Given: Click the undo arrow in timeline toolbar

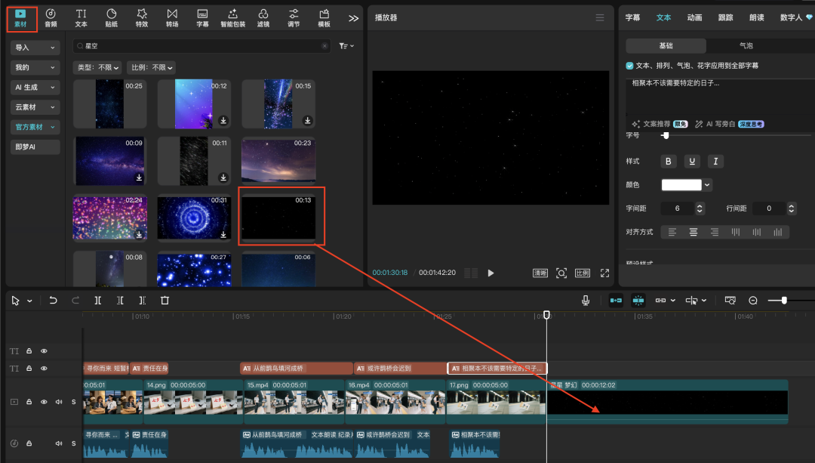Looking at the screenshot, I should tap(53, 301).
